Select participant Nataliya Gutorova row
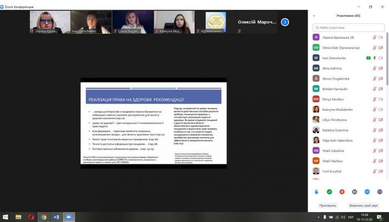The image size is (389, 222). click(x=348, y=130)
